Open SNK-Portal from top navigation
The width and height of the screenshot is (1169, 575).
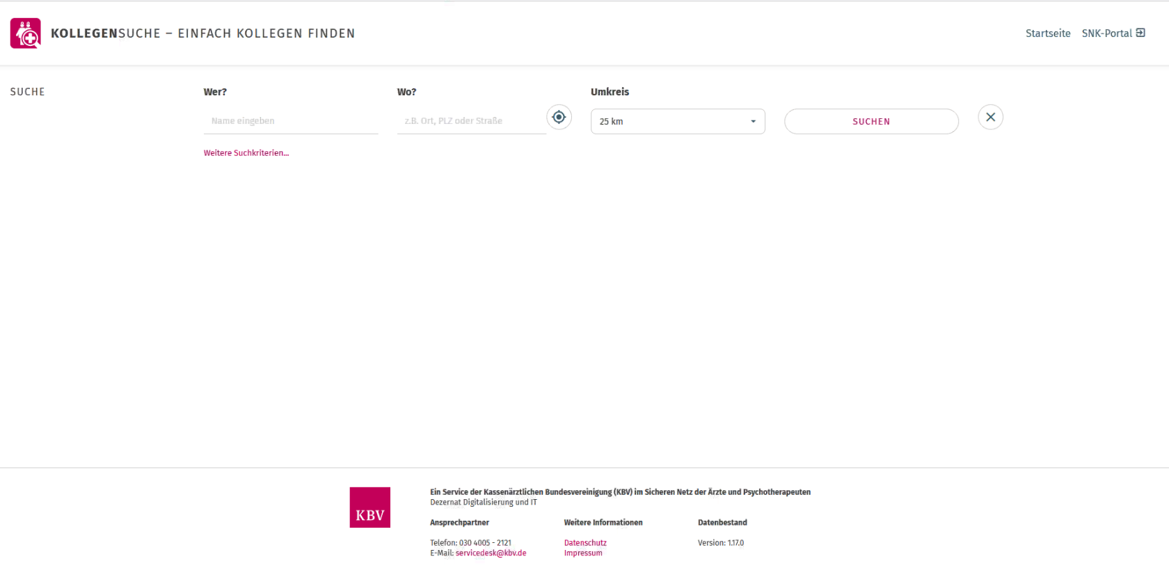coord(1106,33)
